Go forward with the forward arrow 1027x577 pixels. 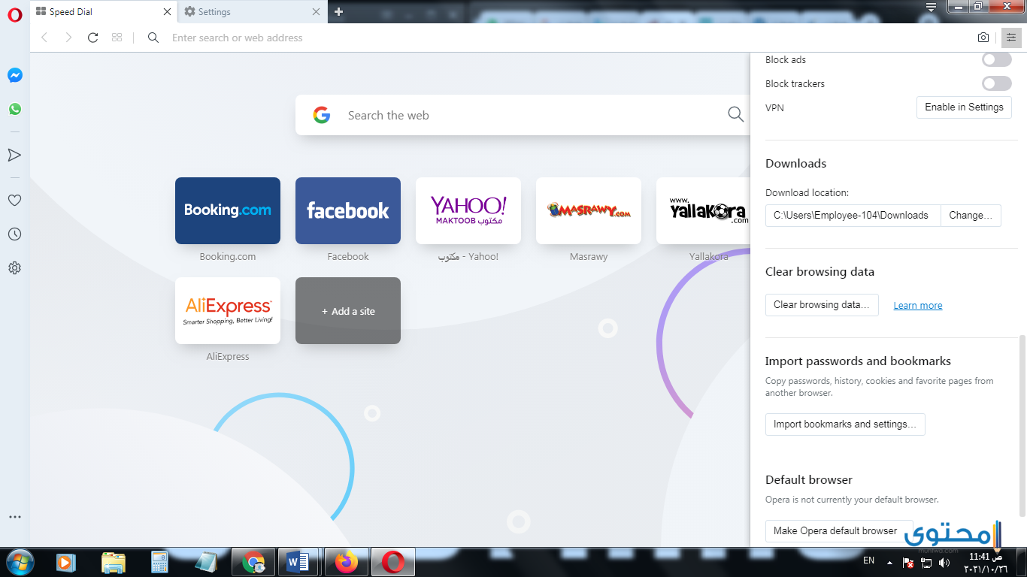pos(68,38)
